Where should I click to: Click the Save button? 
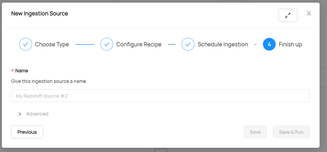(255, 132)
